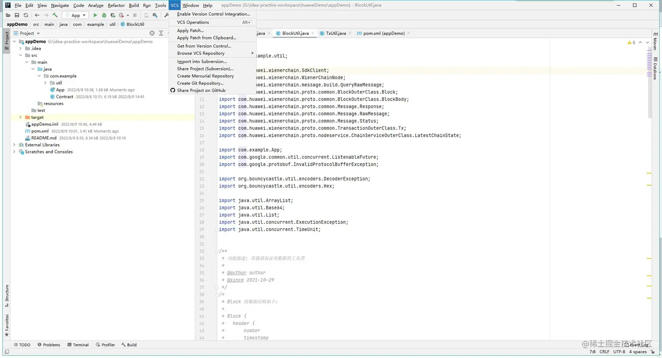Expand the target folder
Screen dimensions: 662x358
point(21,117)
